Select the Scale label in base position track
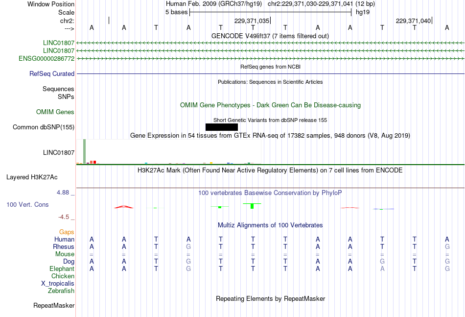Image resolution: width=465 pixels, height=317 pixels. pyautogui.click(x=66, y=12)
